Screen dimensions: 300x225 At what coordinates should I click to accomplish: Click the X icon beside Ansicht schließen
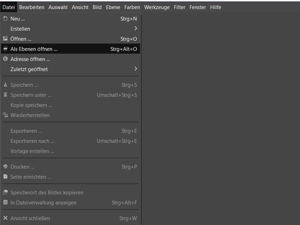pyautogui.click(x=5, y=218)
